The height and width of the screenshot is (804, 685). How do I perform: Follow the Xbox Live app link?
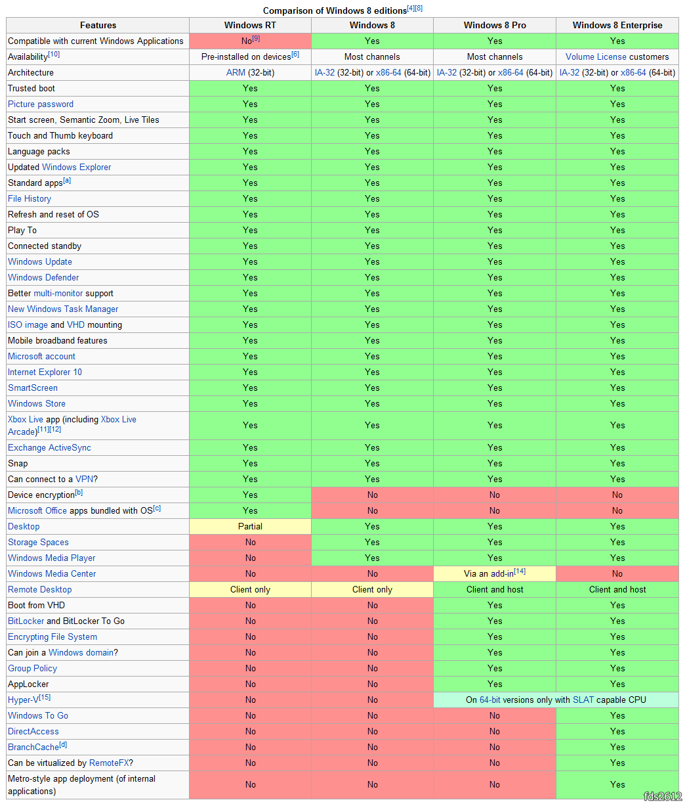coord(26,419)
